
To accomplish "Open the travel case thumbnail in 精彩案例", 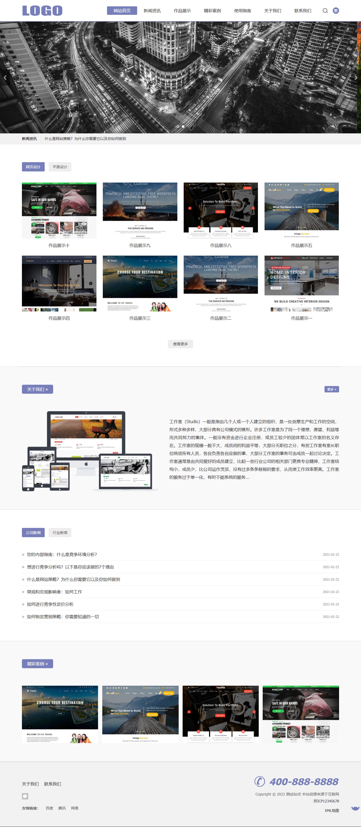I will click(x=60, y=714).
